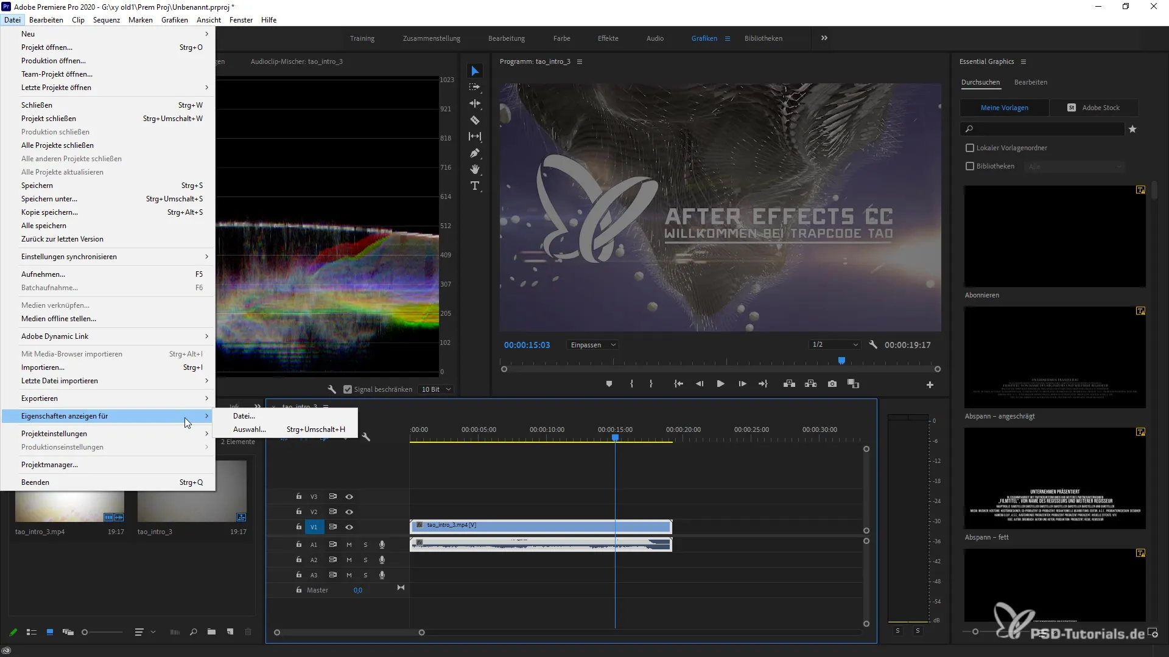Open the 10 Bit dropdown
The image size is (1169, 657).
tap(437, 389)
